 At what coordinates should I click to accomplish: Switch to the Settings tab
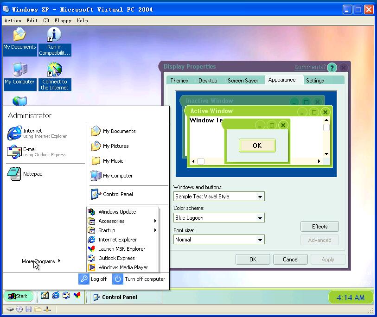(315, 81)
